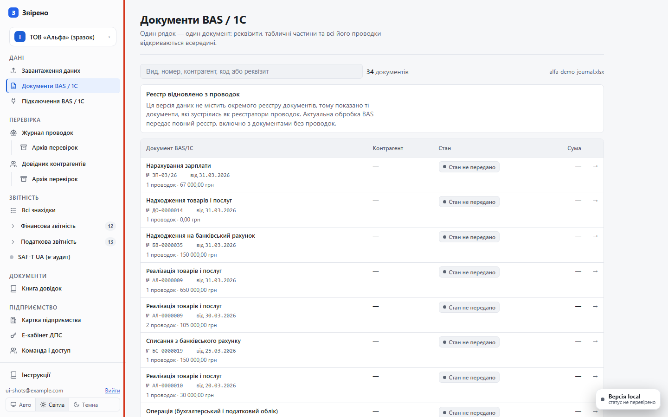668x417 pixels.
Task: Click the 12 badge on Фінансова звітність
Action: click(x=110, y=226)
